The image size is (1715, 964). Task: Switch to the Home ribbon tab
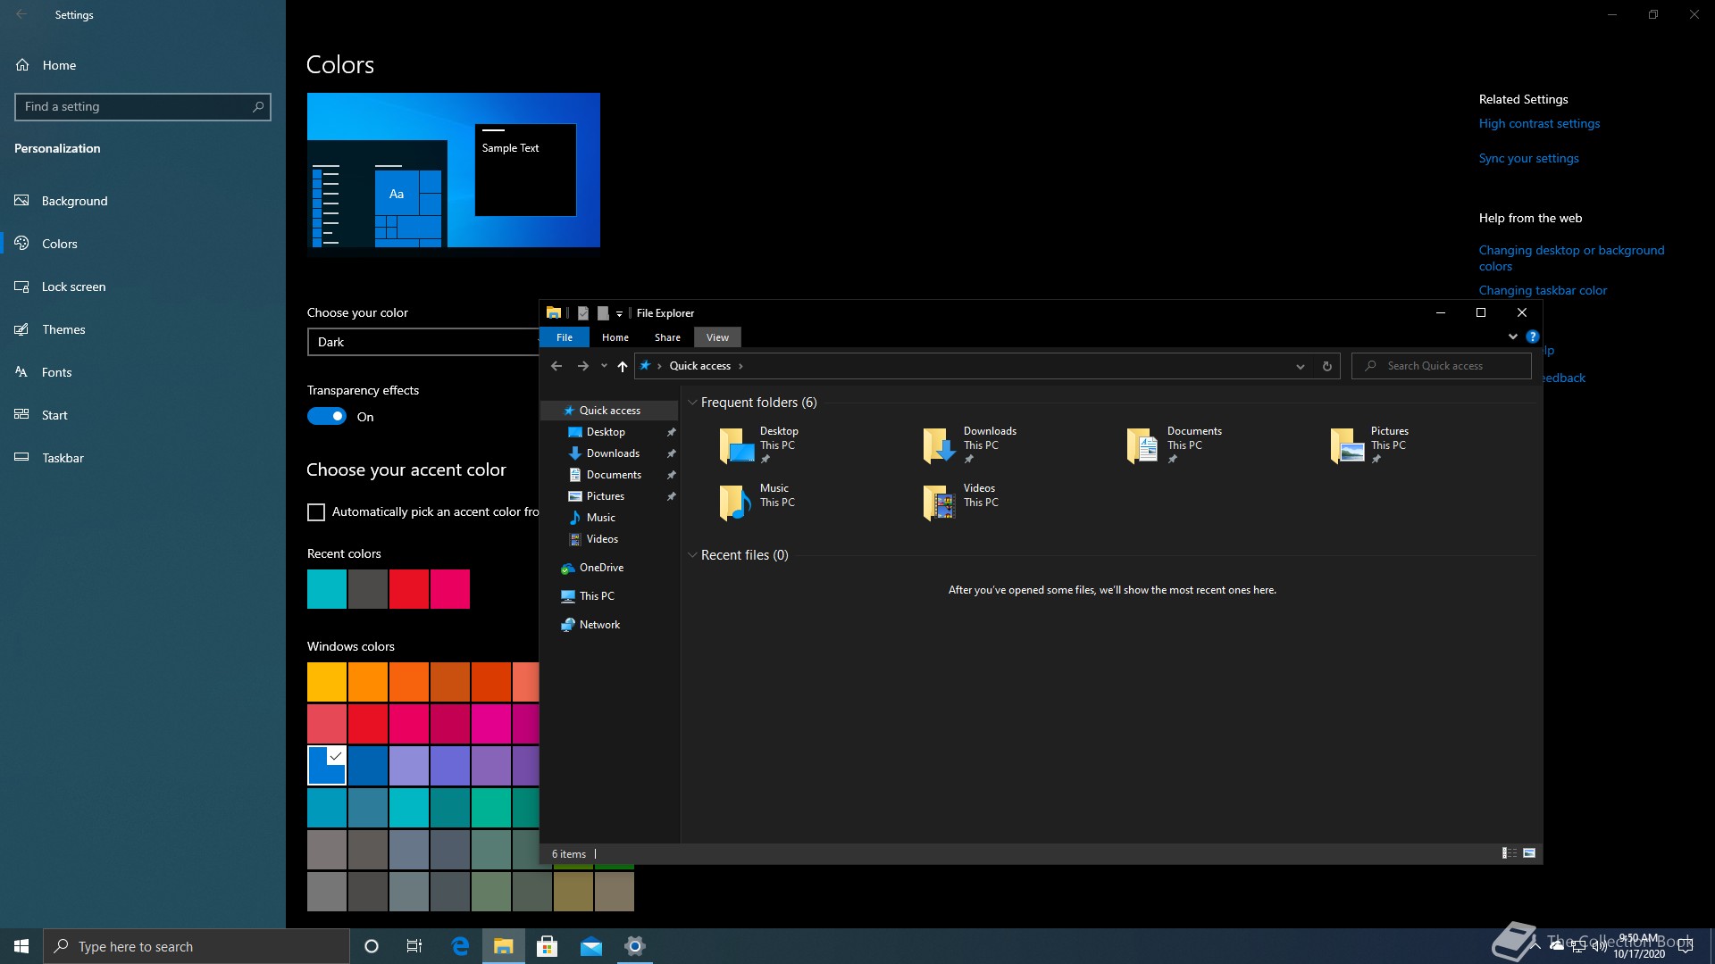[x=615, y=337]
